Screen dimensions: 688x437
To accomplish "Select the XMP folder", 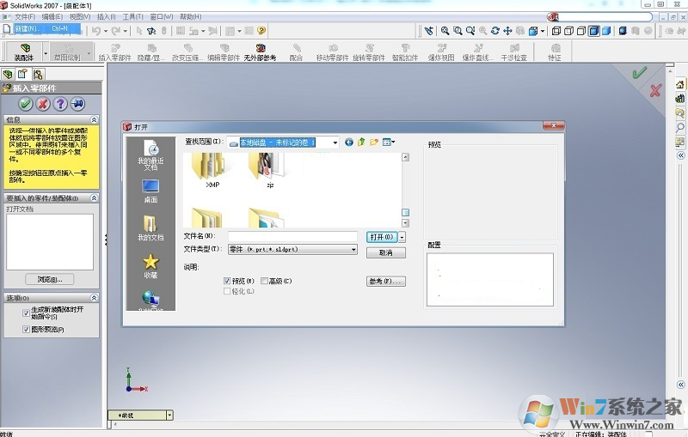I will pyautogui.click(x=212, y=171).
